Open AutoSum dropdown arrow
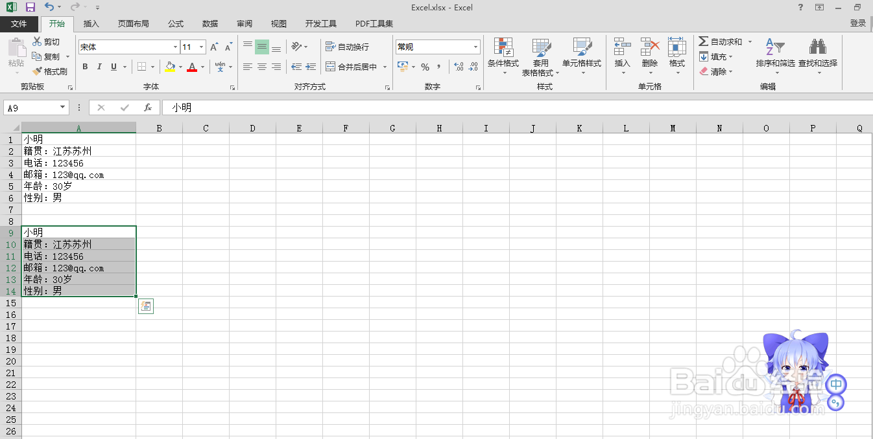The width and height of the screenshot is (873, 439). (x=750, y=41)
